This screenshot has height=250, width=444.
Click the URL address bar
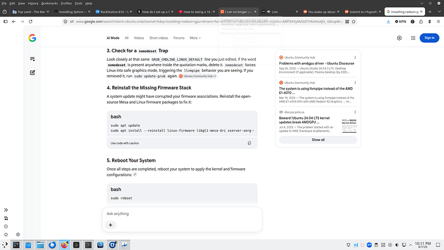pos(209,22)
